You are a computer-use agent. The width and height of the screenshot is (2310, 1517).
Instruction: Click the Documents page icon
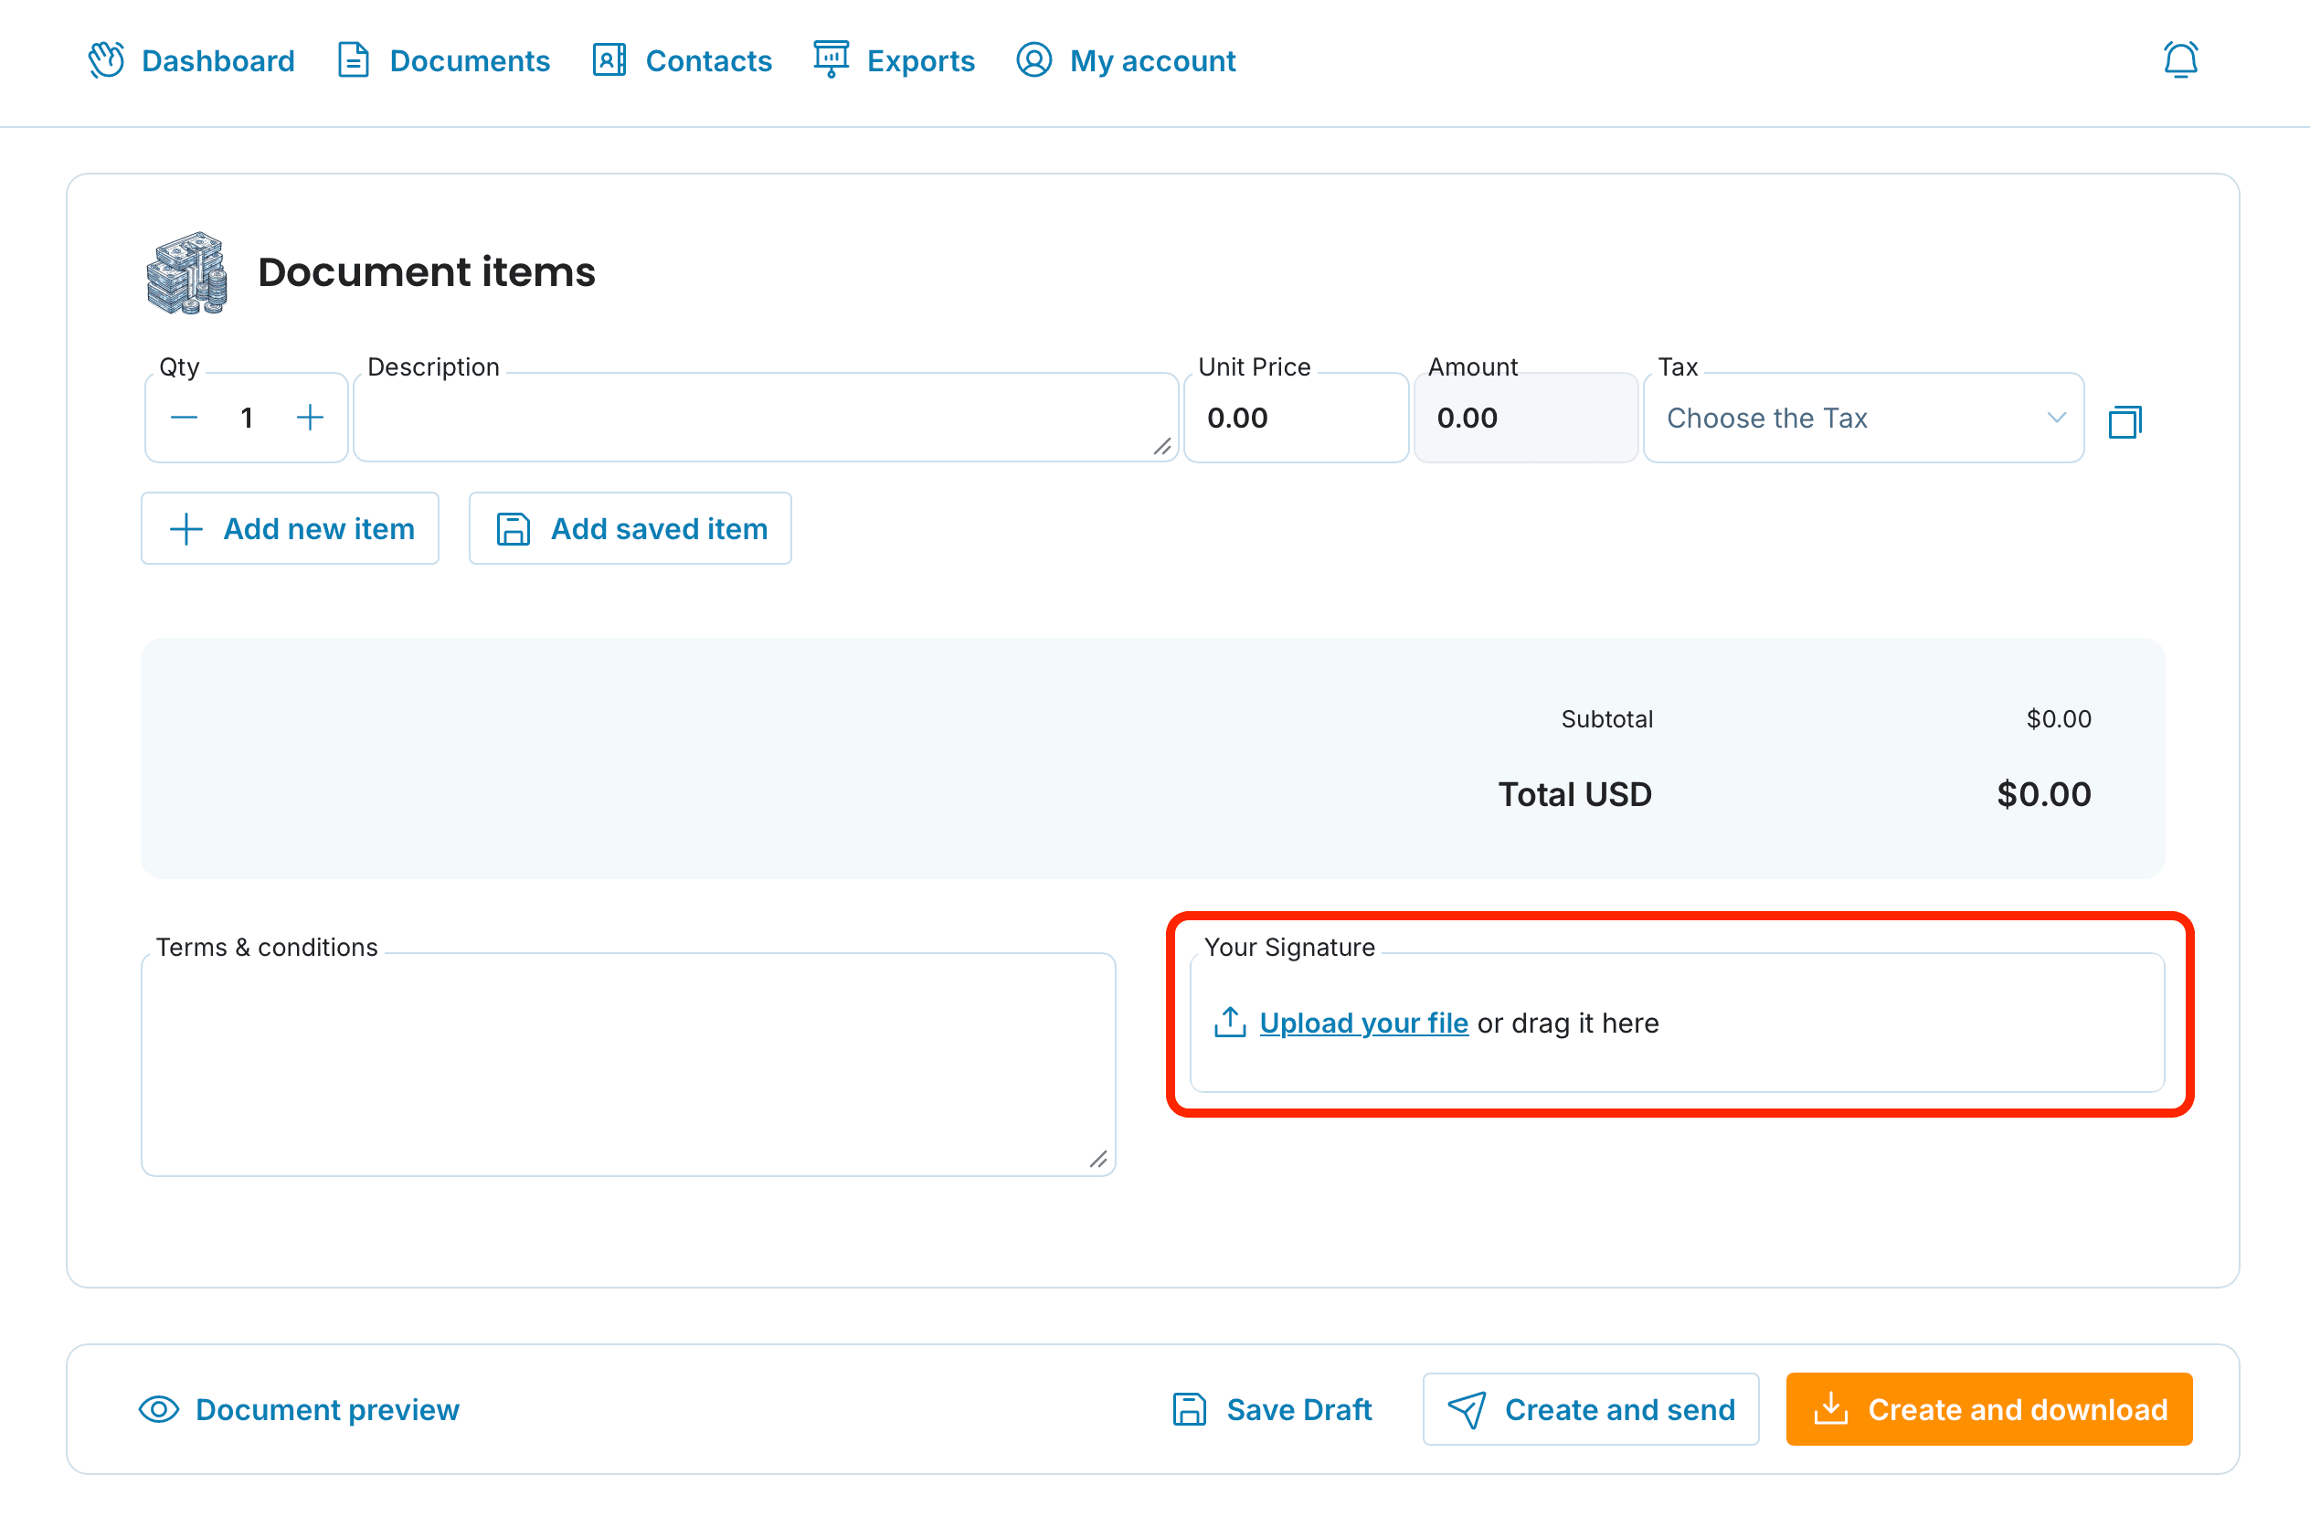(354, 60)
